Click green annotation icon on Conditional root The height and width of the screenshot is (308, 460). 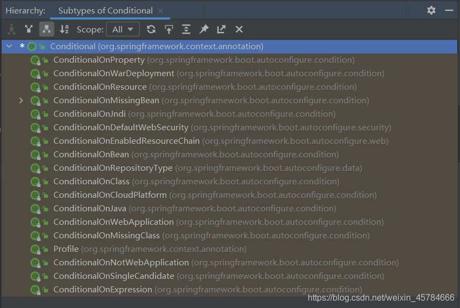click(32, 46)
